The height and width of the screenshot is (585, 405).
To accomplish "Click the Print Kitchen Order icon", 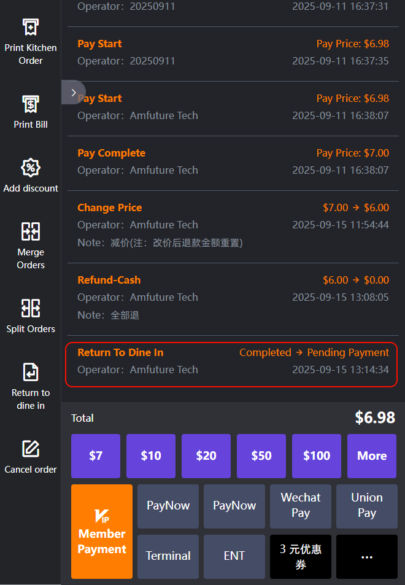I will point(31,28).
